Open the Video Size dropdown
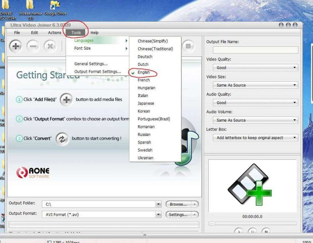 [256, 85]
